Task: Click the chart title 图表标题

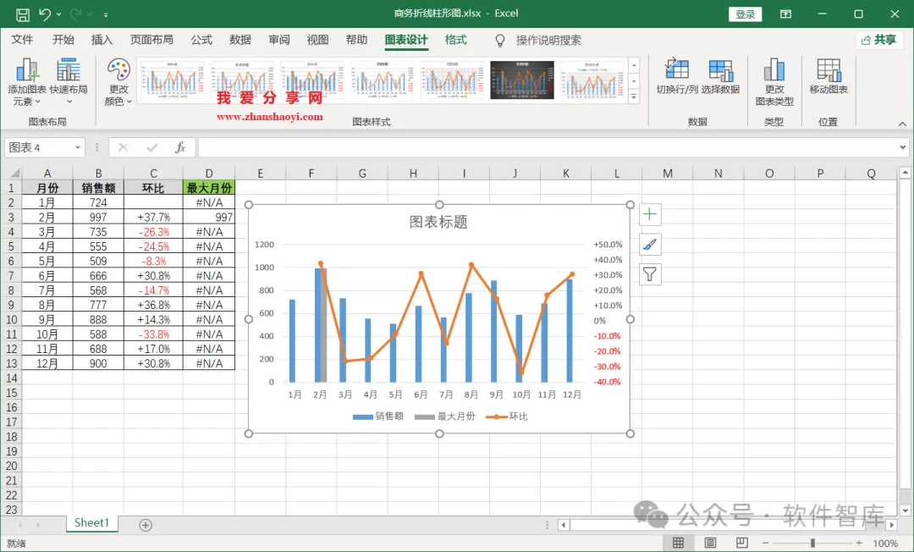Action: [x=438, y=222]
